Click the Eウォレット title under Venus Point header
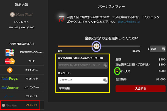 click(21, 22)
